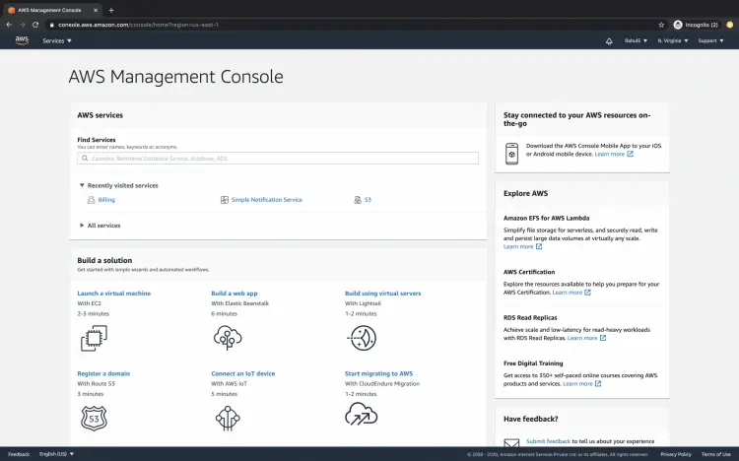
Task: Click the AWS IoT device icon
Action: pyautogui.click(x=228, y=418)
